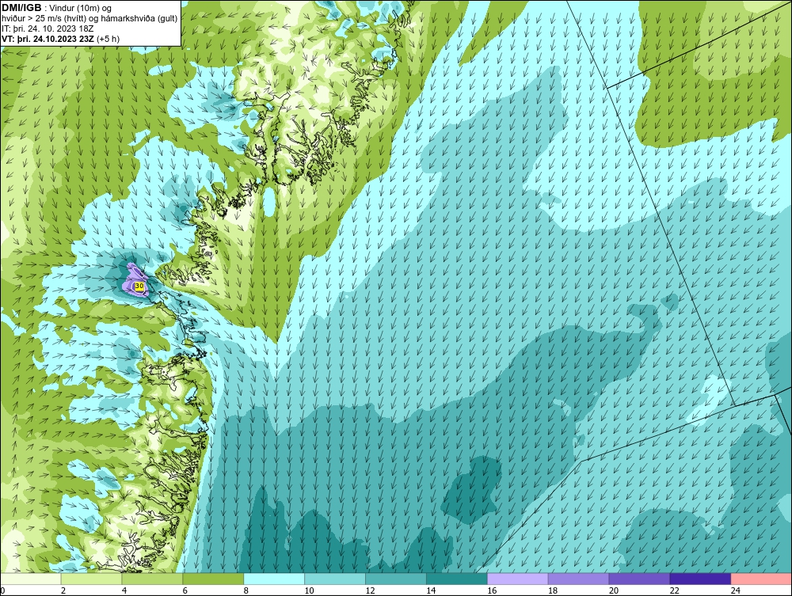Select the 10–12 m/s light teal legend swatch
Viewport: 792px width, 596px height.
click(335, 579)
